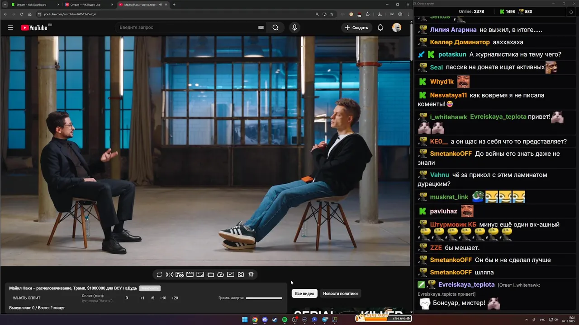This screenshot has height=325, width=579.
Task: Add +20 minutes to split
Action: (175, 298)
